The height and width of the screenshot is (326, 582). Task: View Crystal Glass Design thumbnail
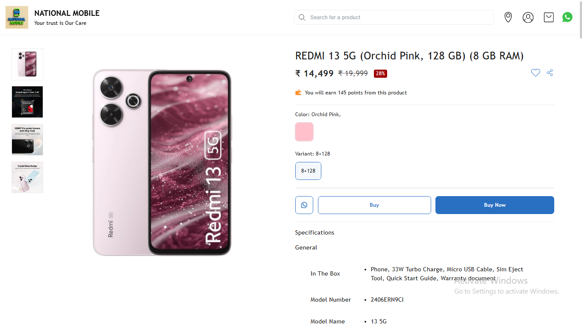tap(27, 177)
